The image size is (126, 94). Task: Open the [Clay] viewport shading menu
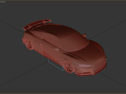pyautogui.click(x=3, y=2)
